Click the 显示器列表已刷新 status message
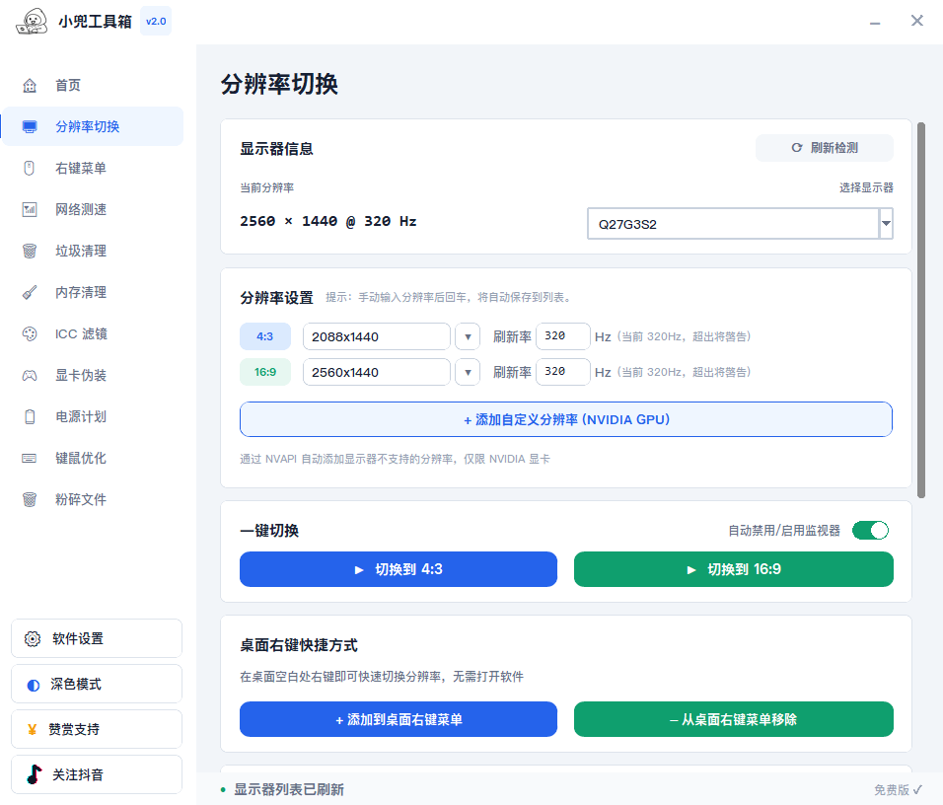 click(289, 789)
